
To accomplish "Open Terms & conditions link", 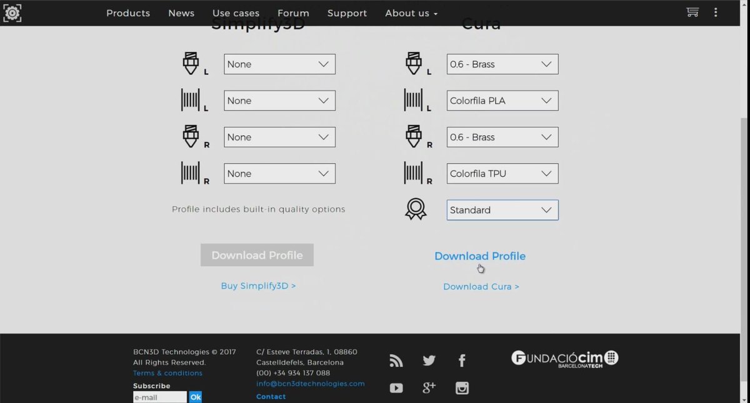I will tap(167, 373).
